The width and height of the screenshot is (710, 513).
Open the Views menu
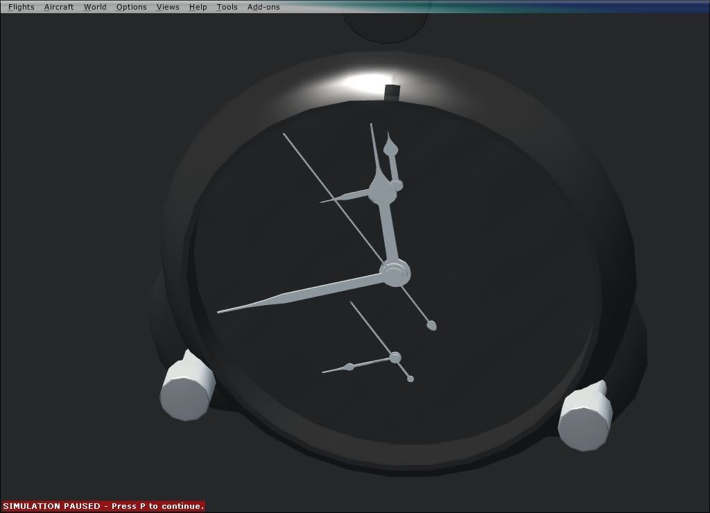coord(168,7)
